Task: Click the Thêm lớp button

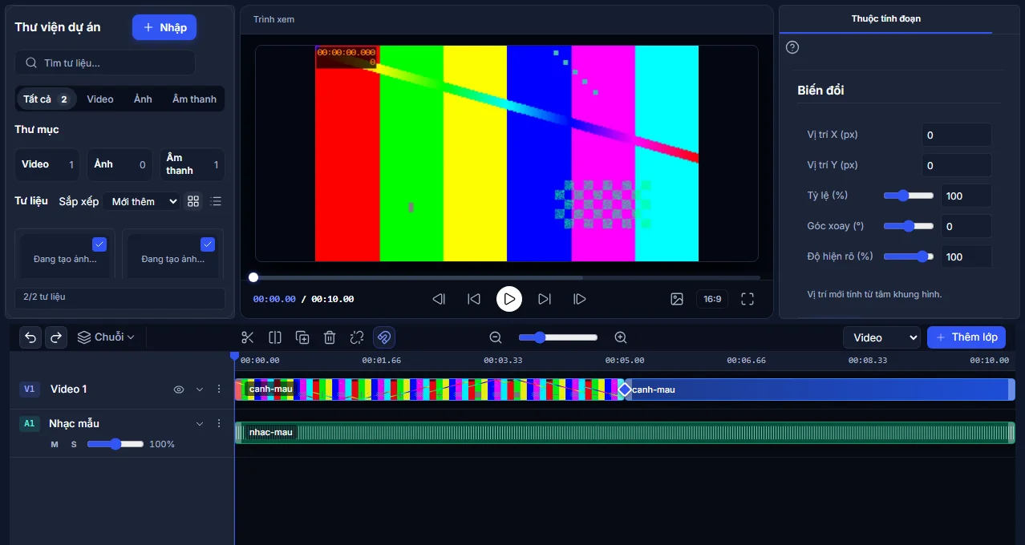Action: 966,337
